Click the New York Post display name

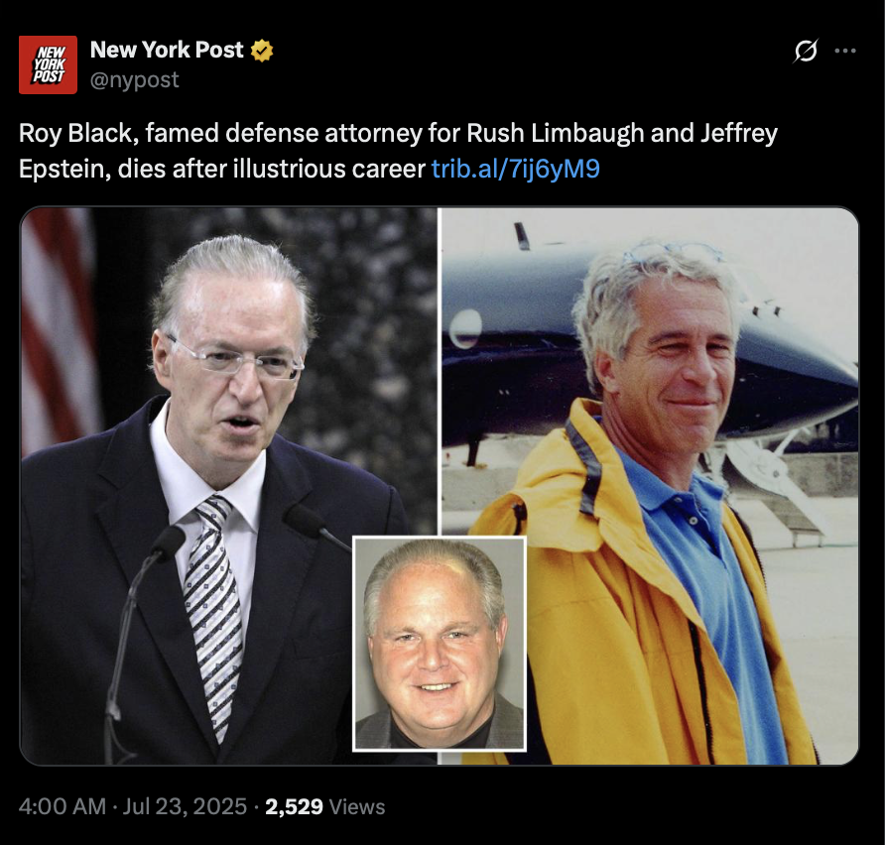point(167,51)
